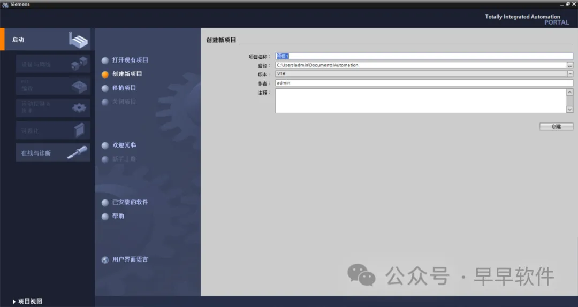
Task: Select the 打开现有项目 bullet
Action: tap(105, 60)
